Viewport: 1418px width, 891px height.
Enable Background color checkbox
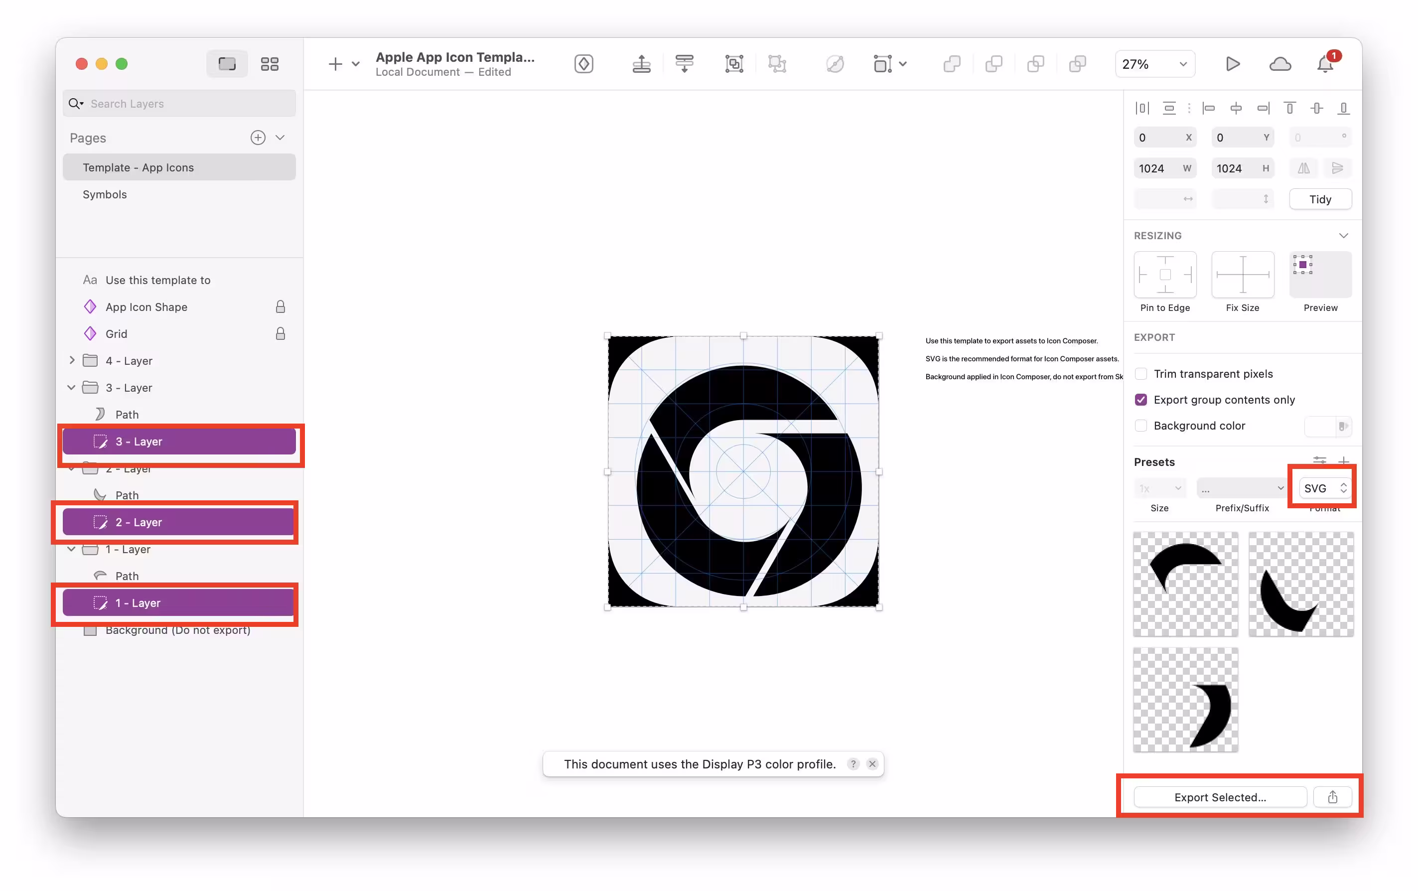[x=1140, y=425]
